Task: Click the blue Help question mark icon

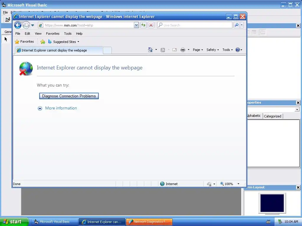Action: coord(238,50)
